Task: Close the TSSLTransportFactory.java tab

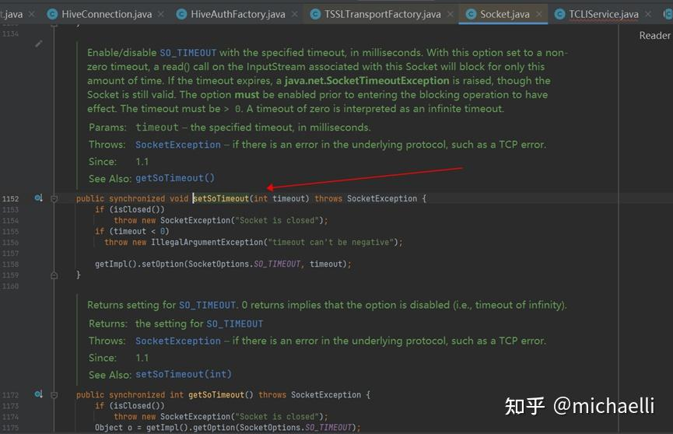Action: tap(450, 14)
